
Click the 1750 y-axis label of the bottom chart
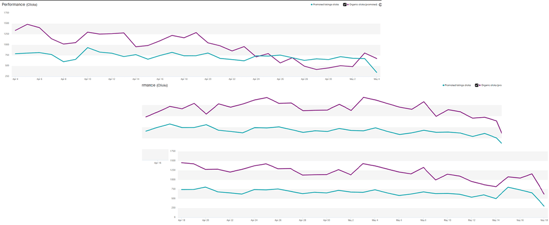point(172,151)
